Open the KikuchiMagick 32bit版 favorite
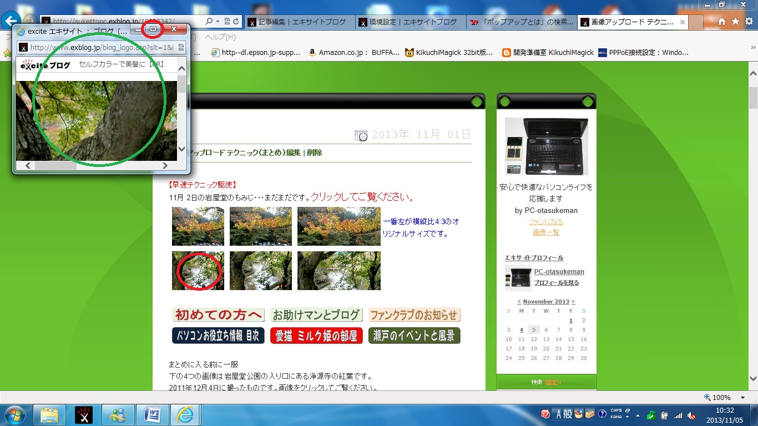This screenshot has height=426, width=758. click(449, 53)
